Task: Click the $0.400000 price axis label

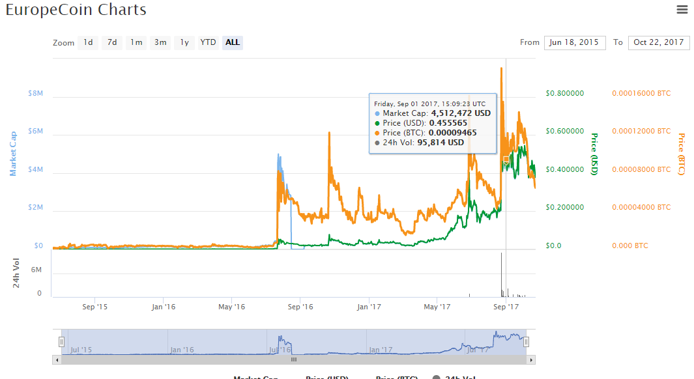Action: (565, 169)
